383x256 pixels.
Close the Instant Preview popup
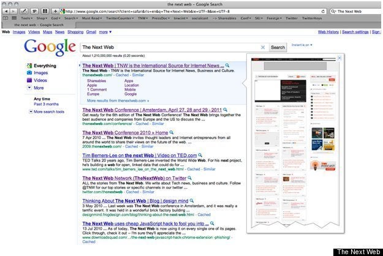click(339, 58)
